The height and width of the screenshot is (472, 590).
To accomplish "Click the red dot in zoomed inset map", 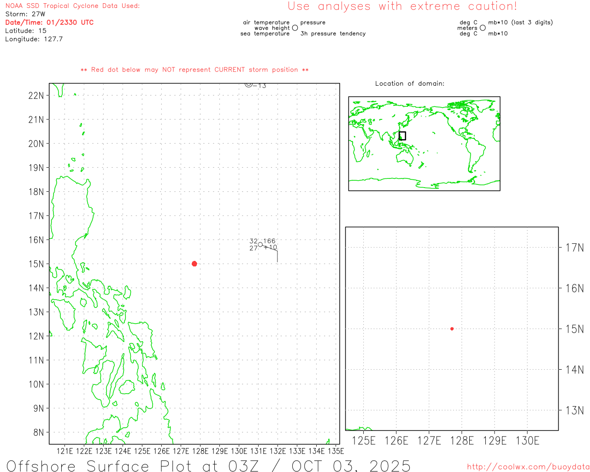I will coord(452,329).
